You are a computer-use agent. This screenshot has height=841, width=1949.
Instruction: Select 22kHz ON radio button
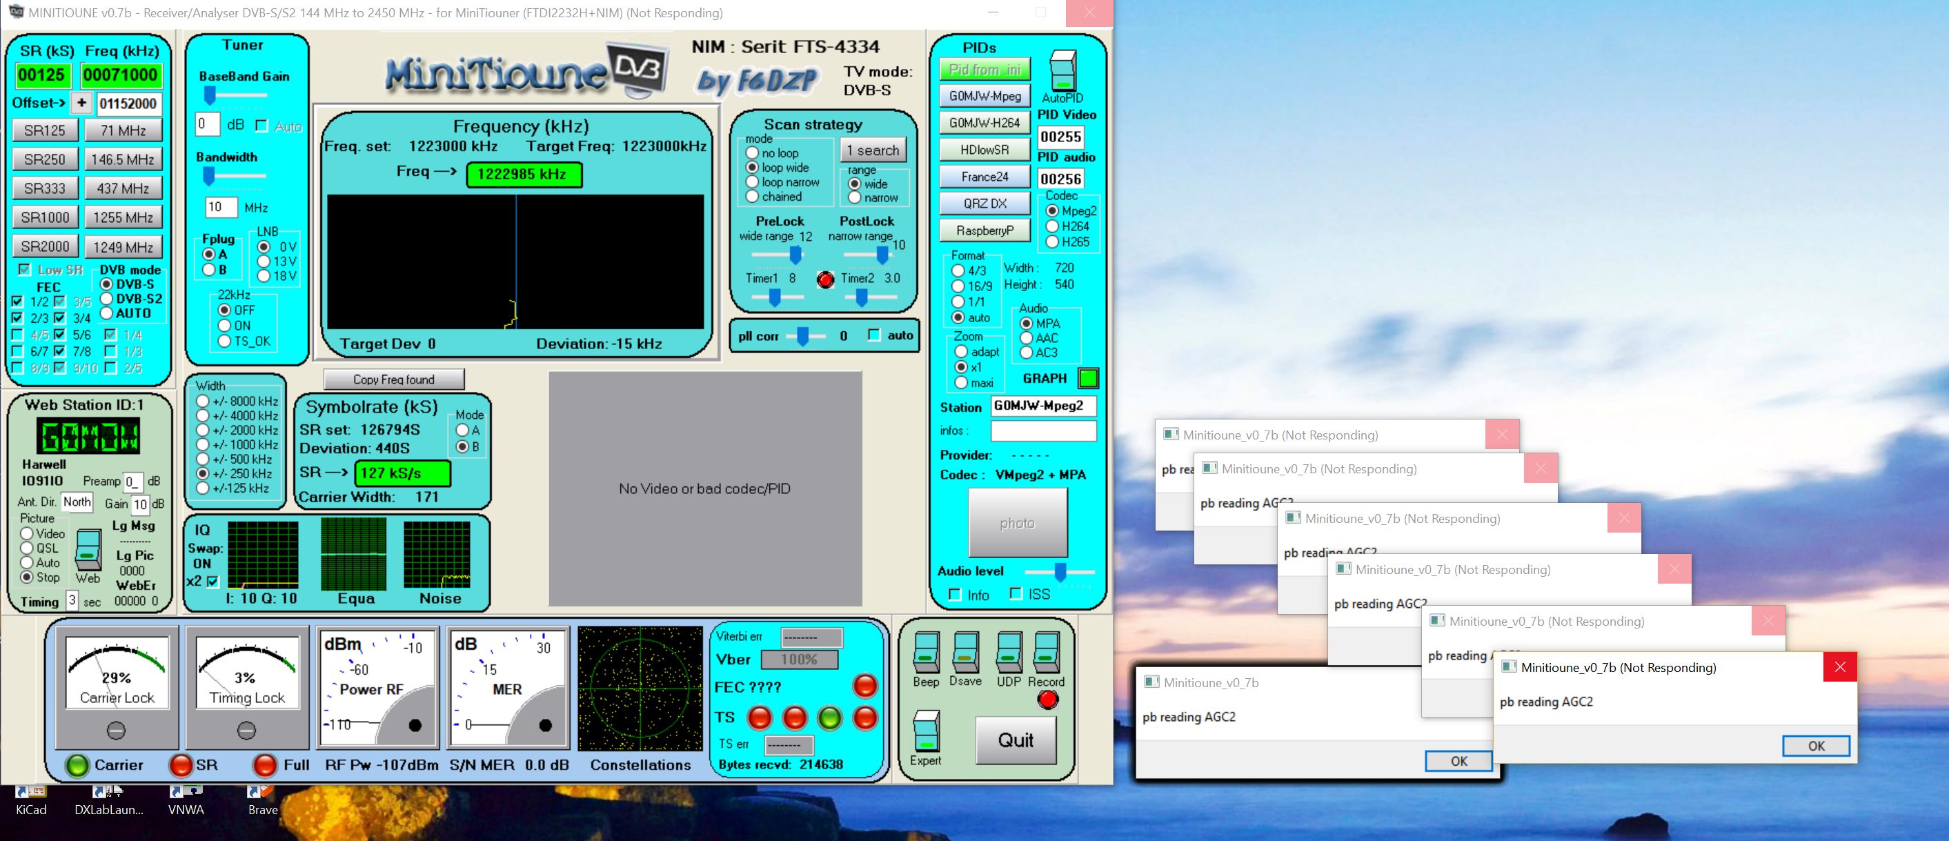click(x=224, y=326)
